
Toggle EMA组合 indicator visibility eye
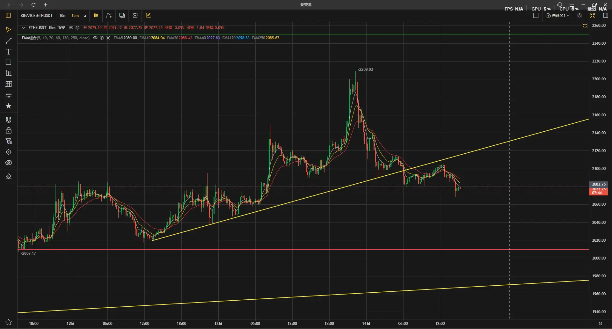[95, 38]
